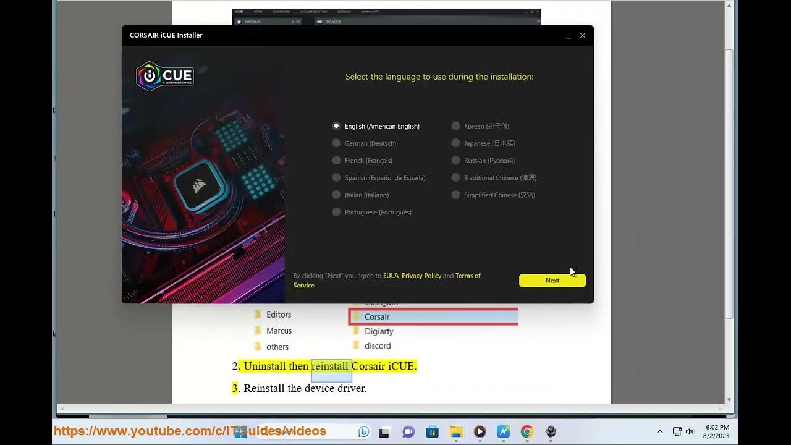Open the orange play-button media app

click(480, 431)
